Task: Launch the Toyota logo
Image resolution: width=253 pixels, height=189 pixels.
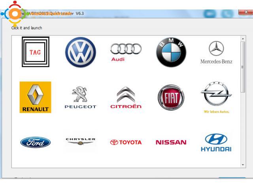Action: [x=126, y=142]
